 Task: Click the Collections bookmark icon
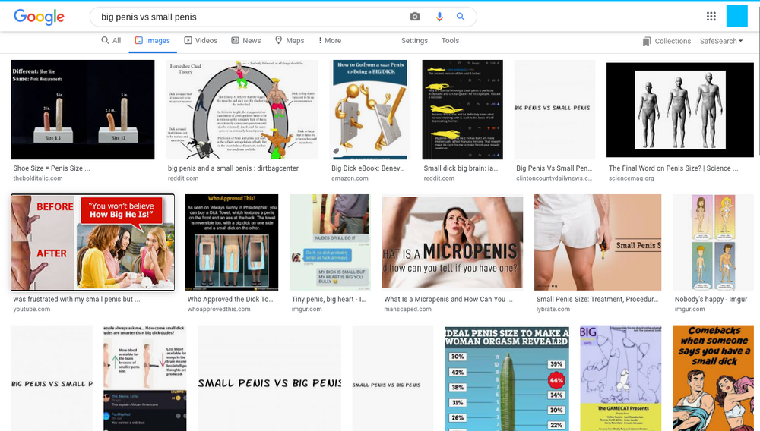click(647, 42)
